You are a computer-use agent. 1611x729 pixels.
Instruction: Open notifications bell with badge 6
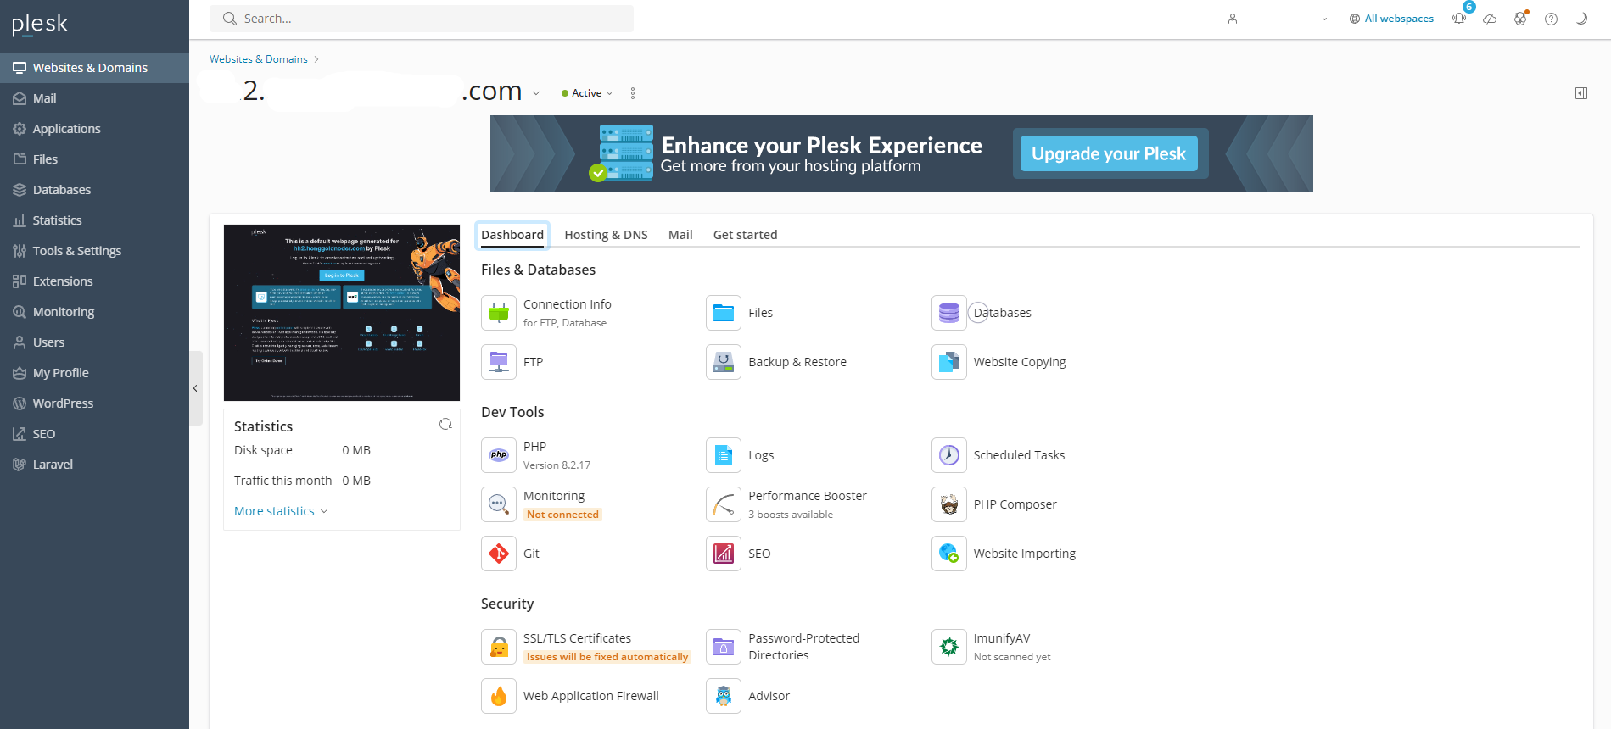pos(1459,18)
